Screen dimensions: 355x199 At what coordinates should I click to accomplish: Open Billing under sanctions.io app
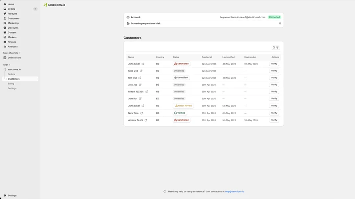click(x=11, y=84)
